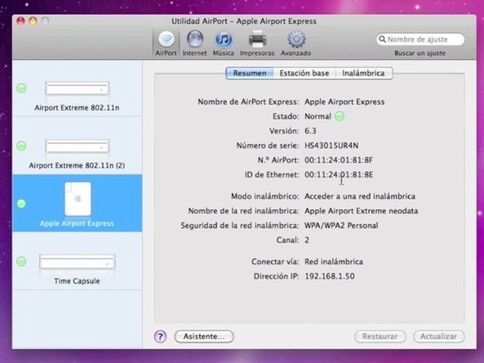Viewport: 484px width, 363px height.
Task: Click the 'WPA/WPA2 Personal' security value
Action: tap(341, 225)
